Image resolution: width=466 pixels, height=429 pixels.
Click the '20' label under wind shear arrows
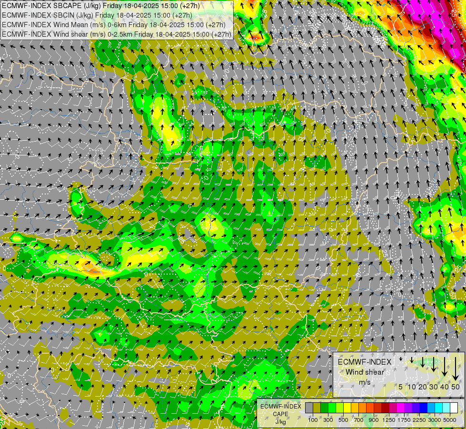click(x=422, y=387)
